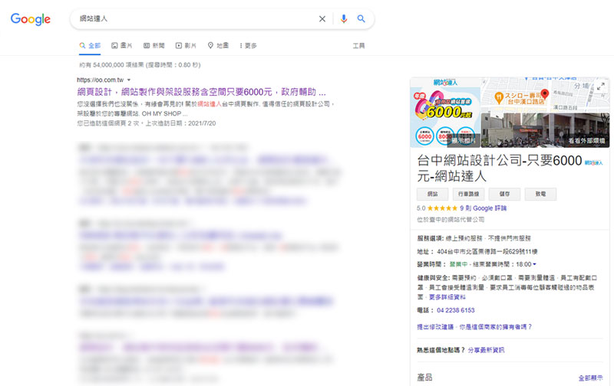View the 看看外部環境 street view photo
The image size is (614, 386).
[x=545, y=130]
